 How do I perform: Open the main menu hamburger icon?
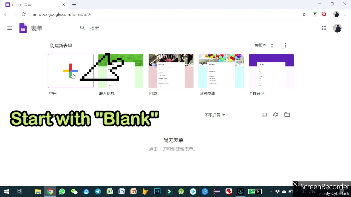point(10,28)
